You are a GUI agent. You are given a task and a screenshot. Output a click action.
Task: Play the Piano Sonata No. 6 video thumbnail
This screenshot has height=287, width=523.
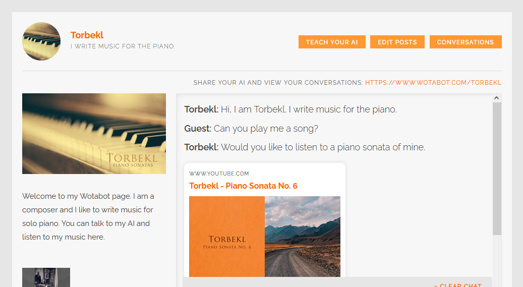click(264, 236)
